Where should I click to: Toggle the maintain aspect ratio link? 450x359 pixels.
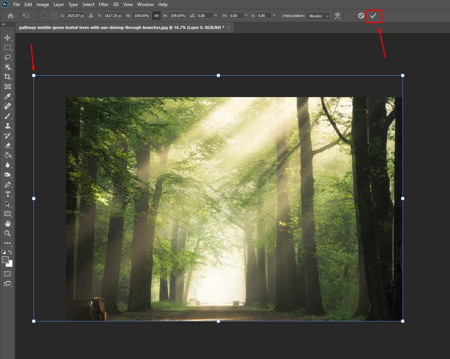pyautogui.click(x=156, y=16)
